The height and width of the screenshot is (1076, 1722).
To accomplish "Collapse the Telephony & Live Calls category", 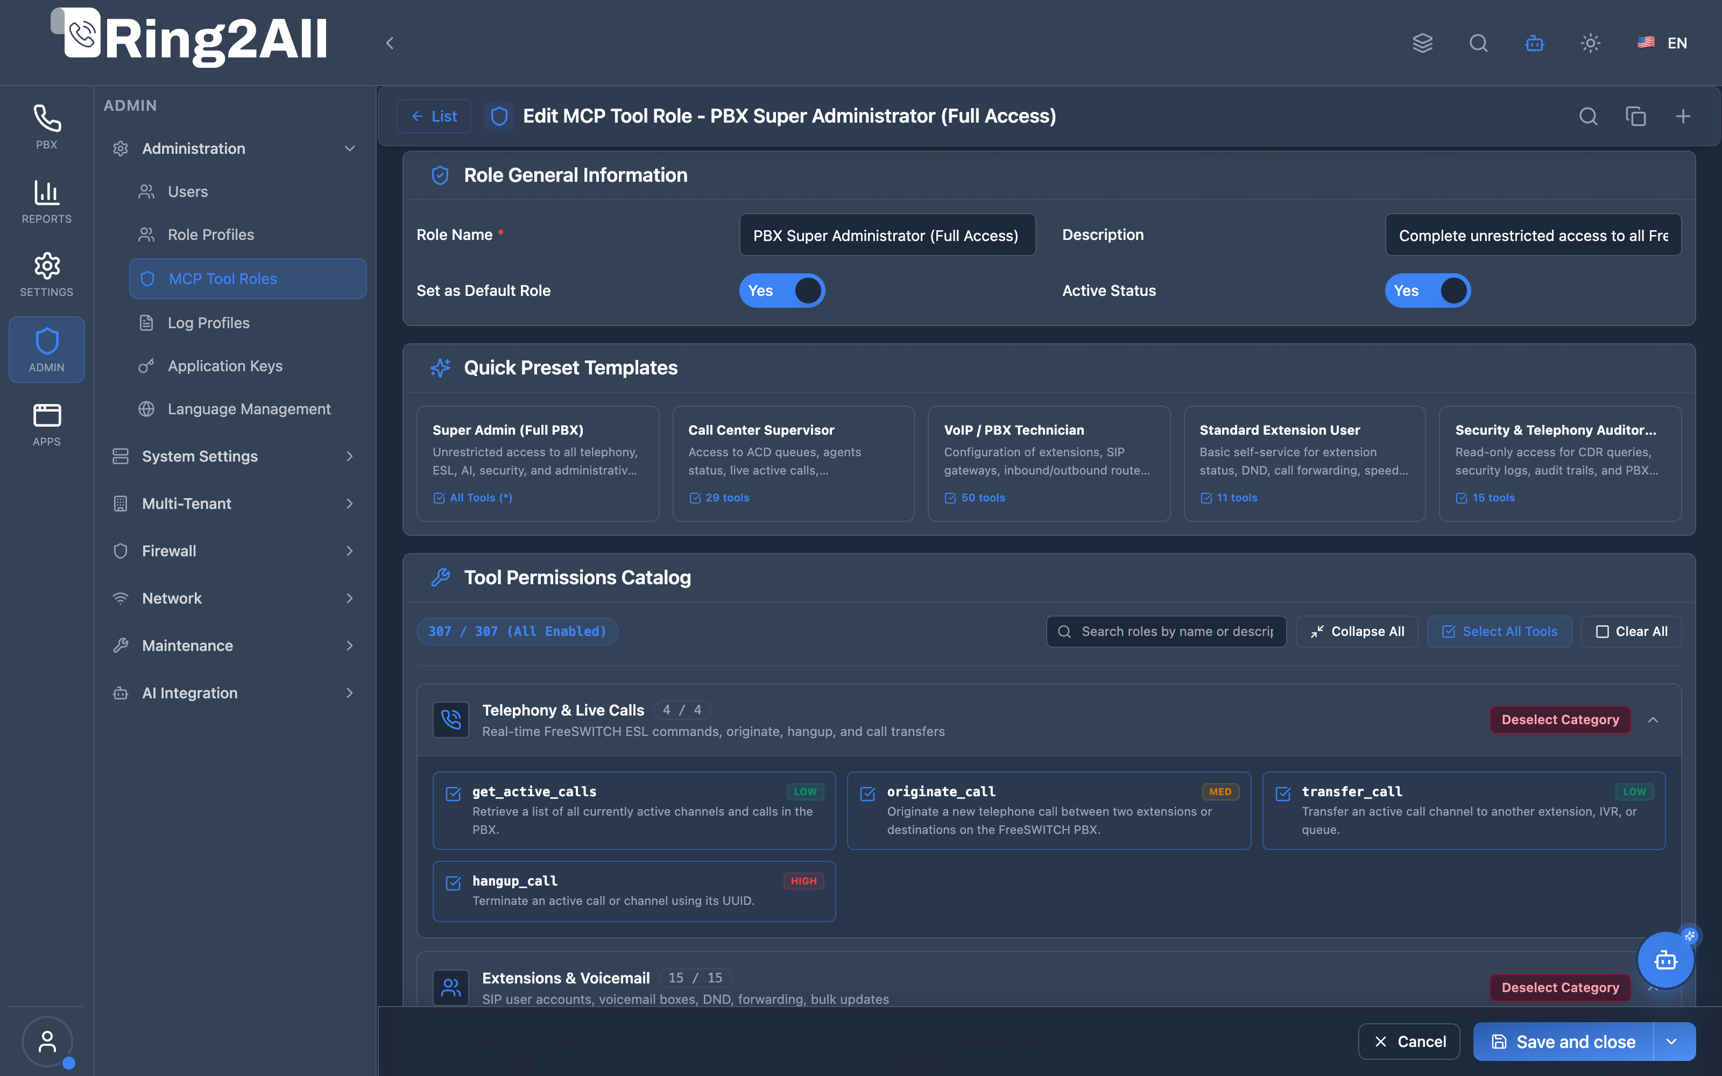I will tap(1653, 720).
